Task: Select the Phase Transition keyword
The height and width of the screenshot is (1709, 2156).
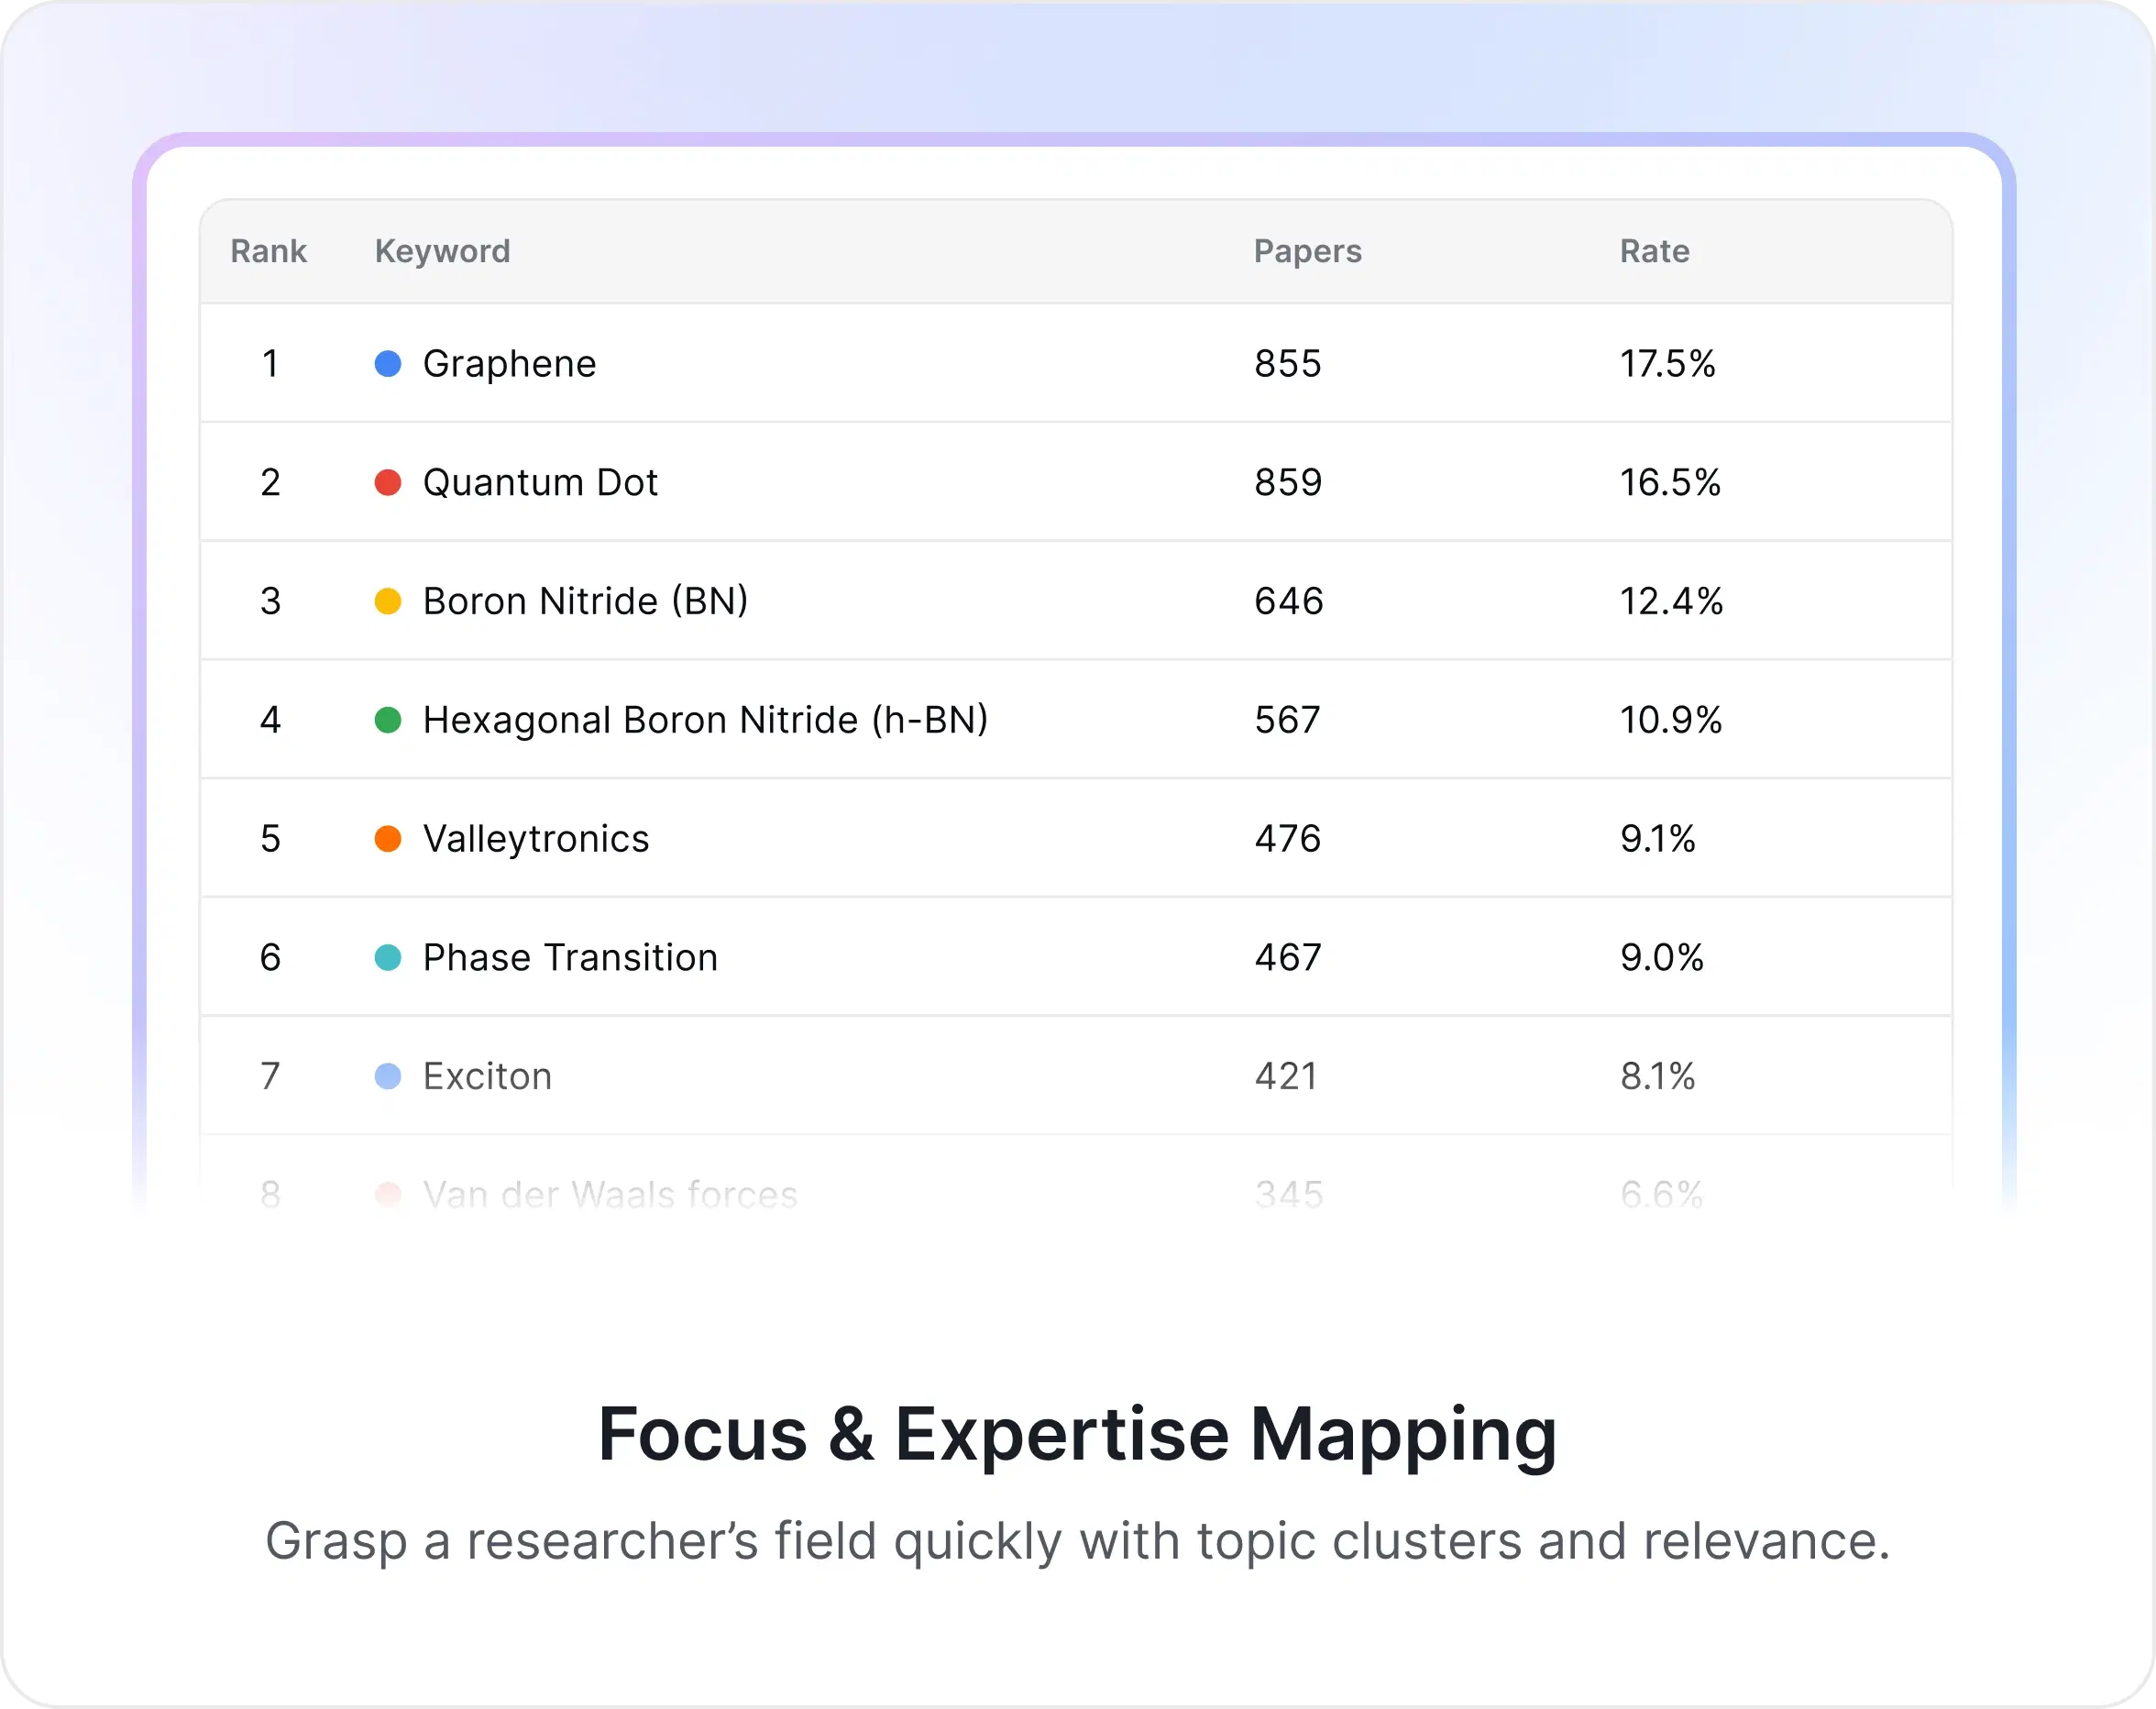Action: pos(570,958)
